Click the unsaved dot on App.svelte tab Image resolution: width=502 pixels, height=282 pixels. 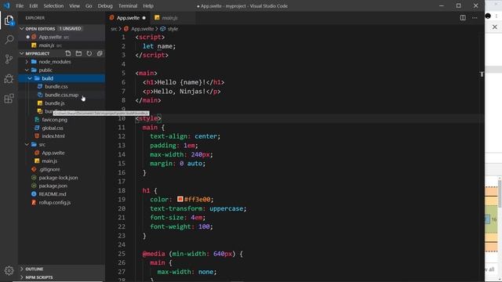point(144,18)
